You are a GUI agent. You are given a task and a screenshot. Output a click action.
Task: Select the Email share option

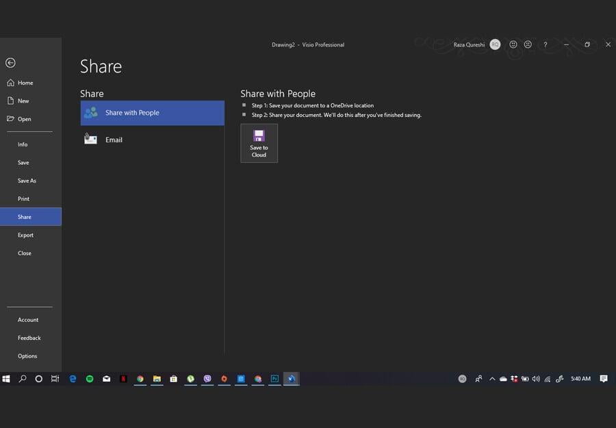(x=153, y=139)
